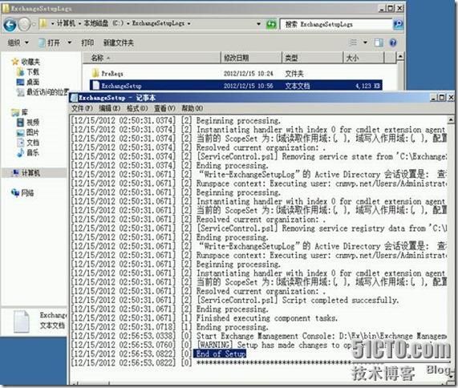Open Notepad 帮助(H) menu

coord(193,108)
